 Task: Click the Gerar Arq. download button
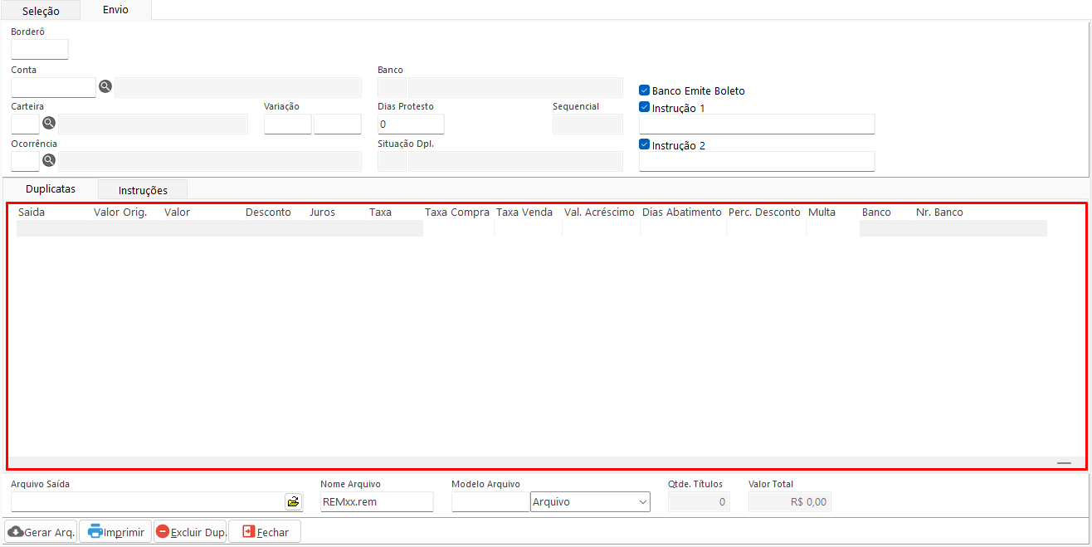pos(41,532)
